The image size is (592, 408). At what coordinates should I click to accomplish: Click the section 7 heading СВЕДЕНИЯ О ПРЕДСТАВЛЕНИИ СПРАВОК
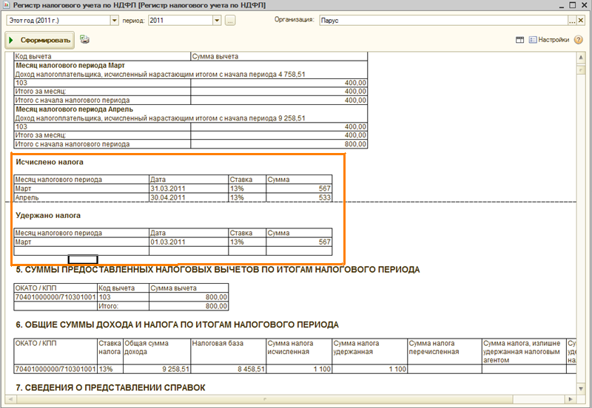tap(110, 387)
